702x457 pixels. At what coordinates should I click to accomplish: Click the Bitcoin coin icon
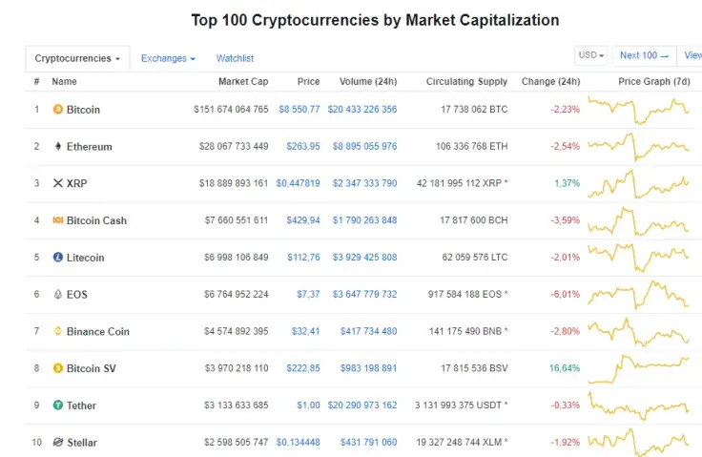[x=58, y=110]
